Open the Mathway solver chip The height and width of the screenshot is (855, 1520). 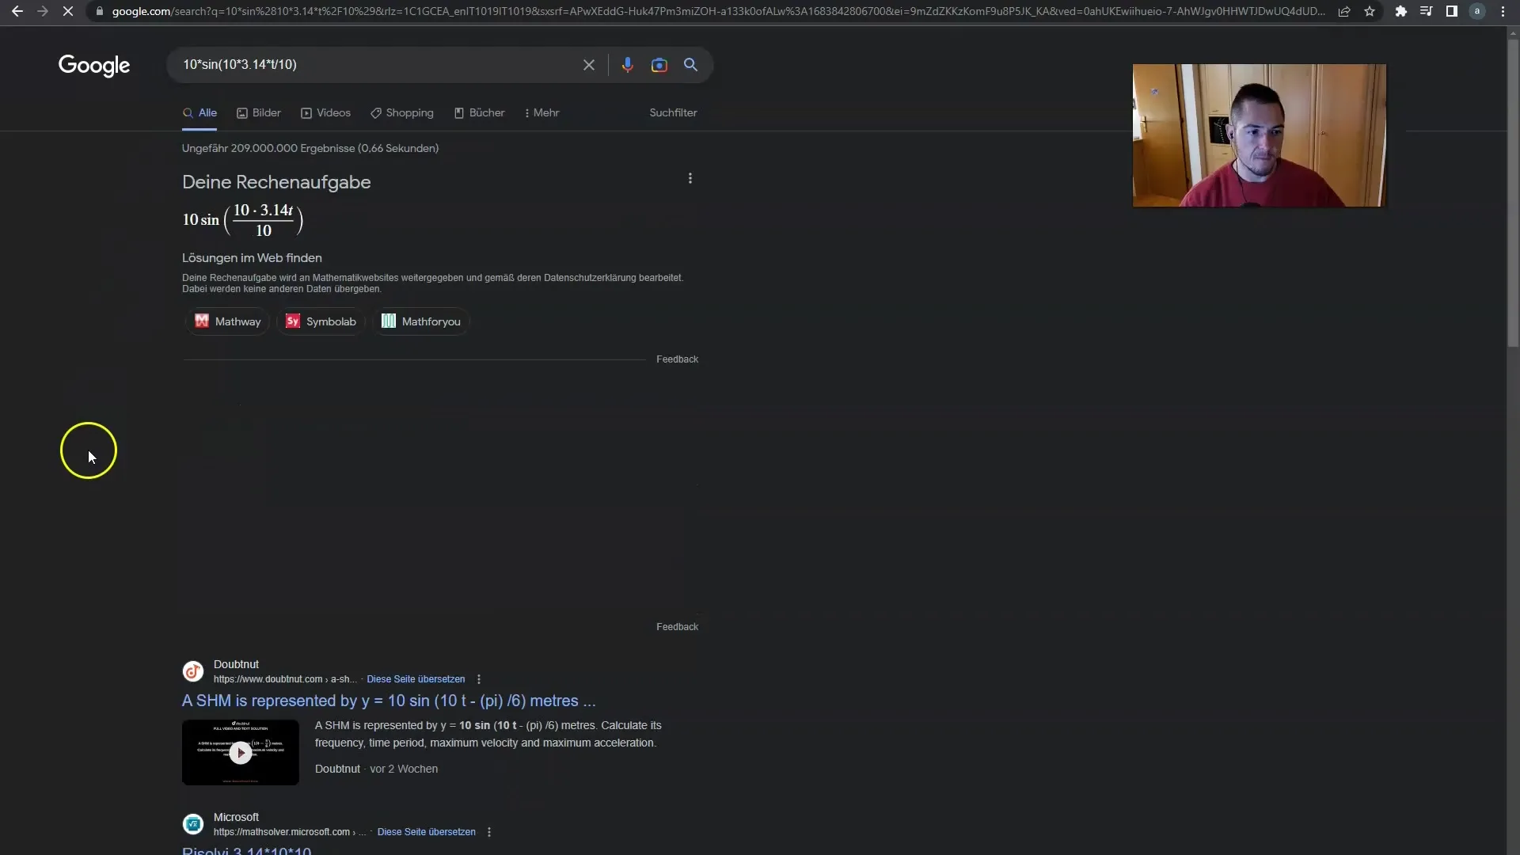click(228, 321)
